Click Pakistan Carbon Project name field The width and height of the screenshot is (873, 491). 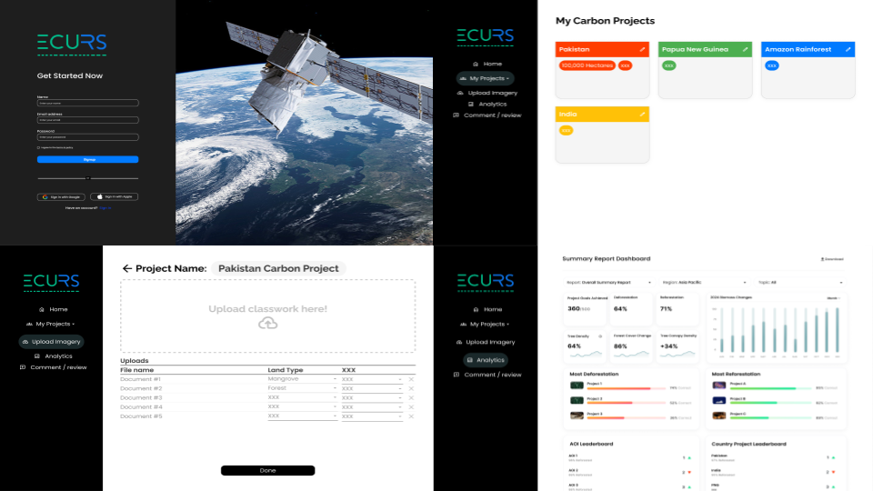tap(278, 268)
